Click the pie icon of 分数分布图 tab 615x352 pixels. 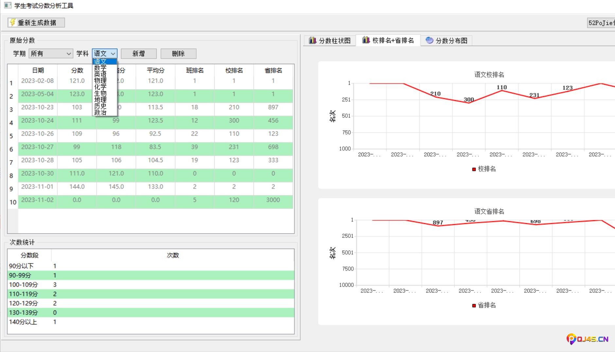click(429, 40)
